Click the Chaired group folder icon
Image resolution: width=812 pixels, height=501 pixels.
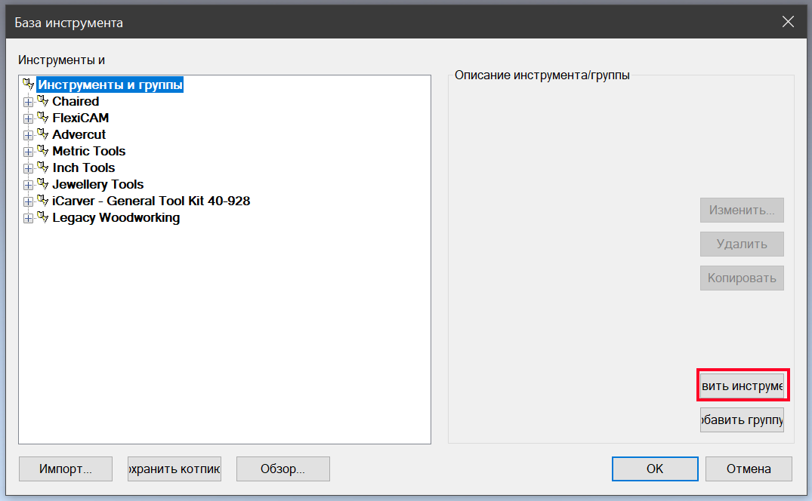click(x=43, y=101)
